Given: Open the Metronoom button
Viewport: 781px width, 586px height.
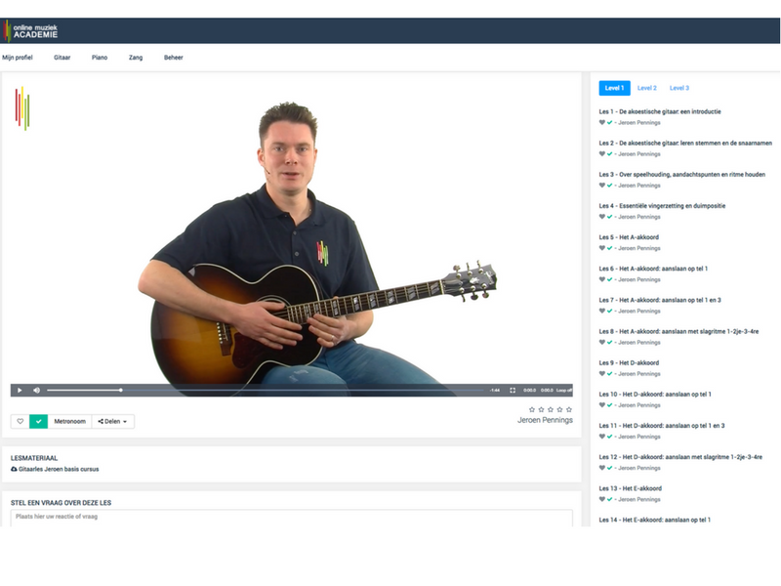Looking at the screenshot, I should point(69,422).
